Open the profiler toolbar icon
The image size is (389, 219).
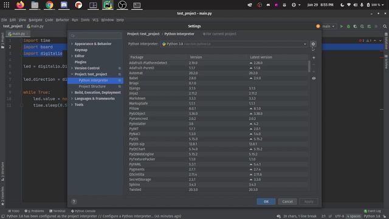[x=362, y=26]
